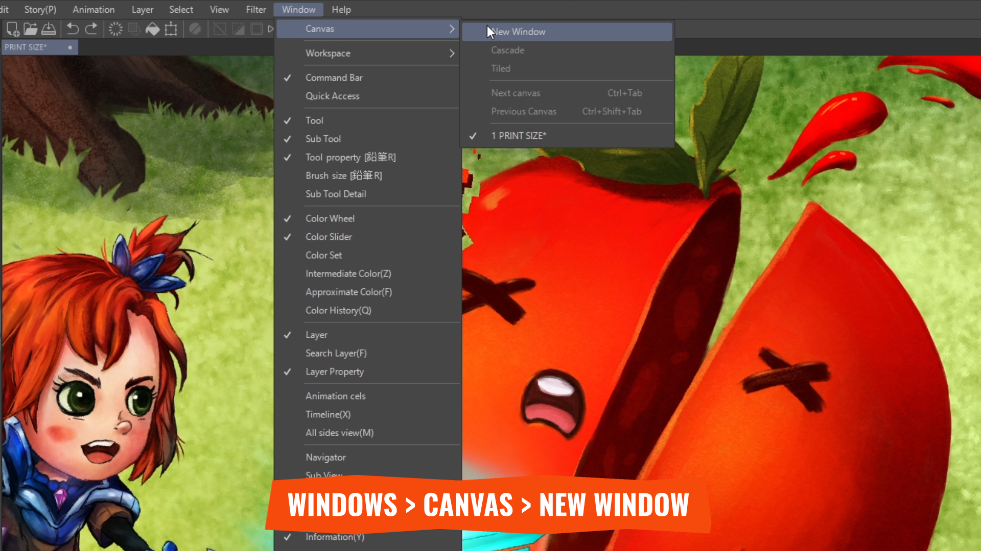Show the Quick Access palette
This screenshot has width=981, height=551.
367,96
